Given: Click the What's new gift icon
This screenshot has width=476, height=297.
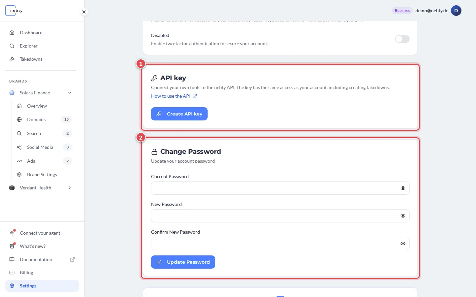Looking at the screenshot, I should point(12,246).
